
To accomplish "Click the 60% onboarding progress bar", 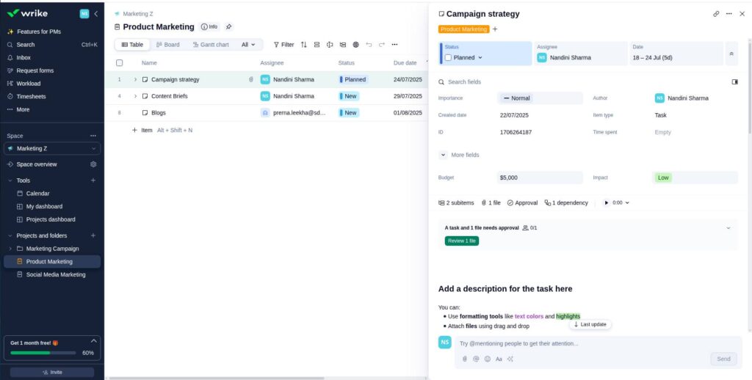I will tap(43, 353).
